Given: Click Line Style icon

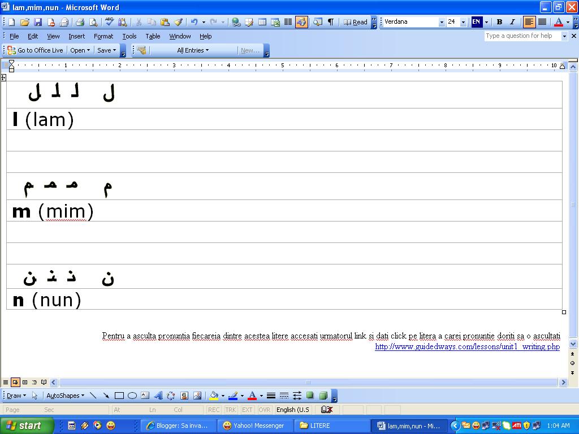Looking at the screenshot, I should (271, 396).
